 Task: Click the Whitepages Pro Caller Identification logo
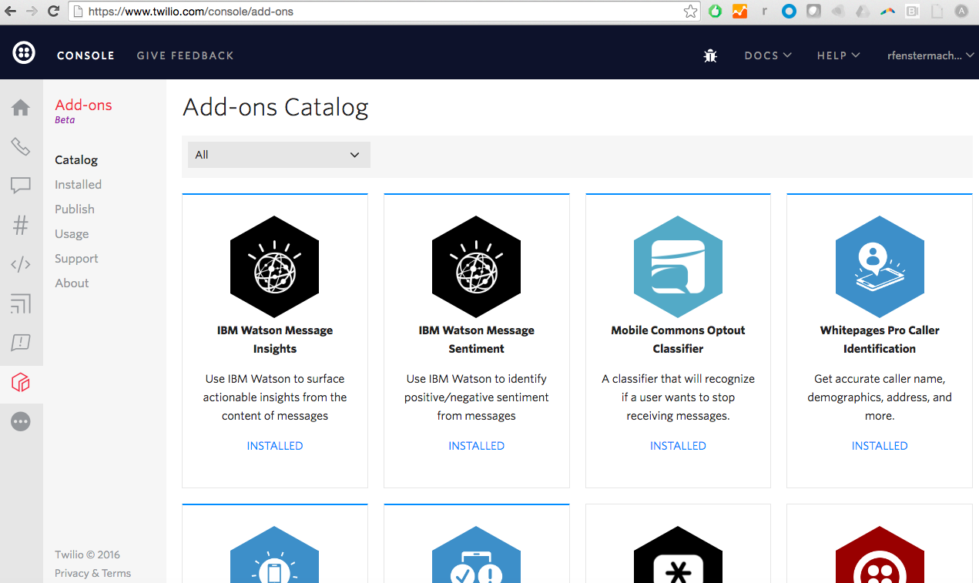(x=880, y=266)
